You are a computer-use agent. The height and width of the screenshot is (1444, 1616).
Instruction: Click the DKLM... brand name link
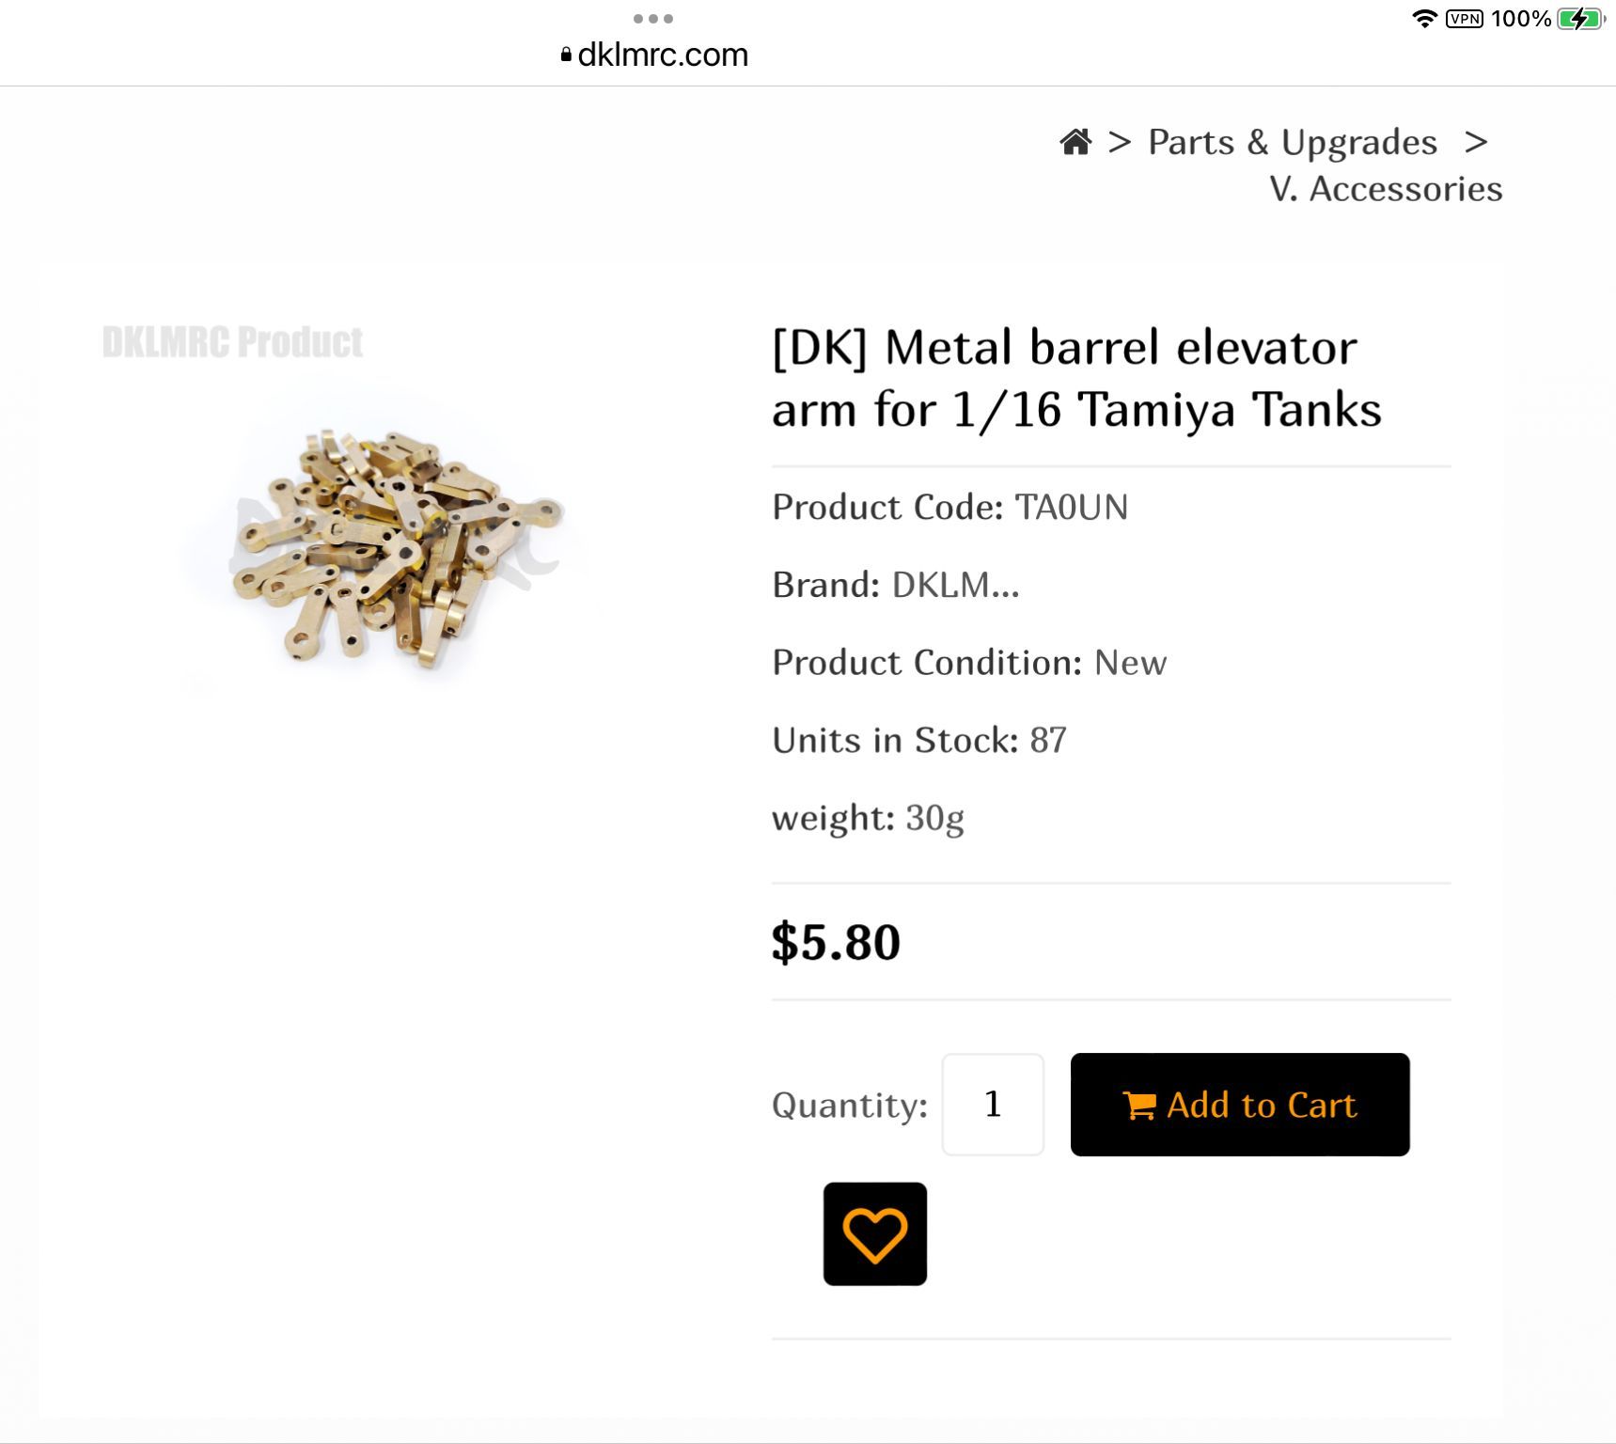tap(955, 585)
